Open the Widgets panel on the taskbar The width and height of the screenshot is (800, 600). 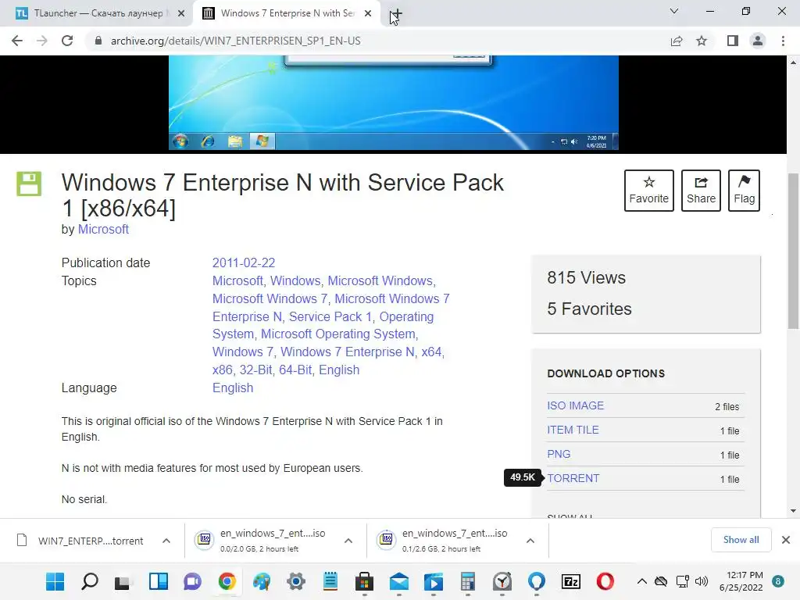click(x=158, y=581)
